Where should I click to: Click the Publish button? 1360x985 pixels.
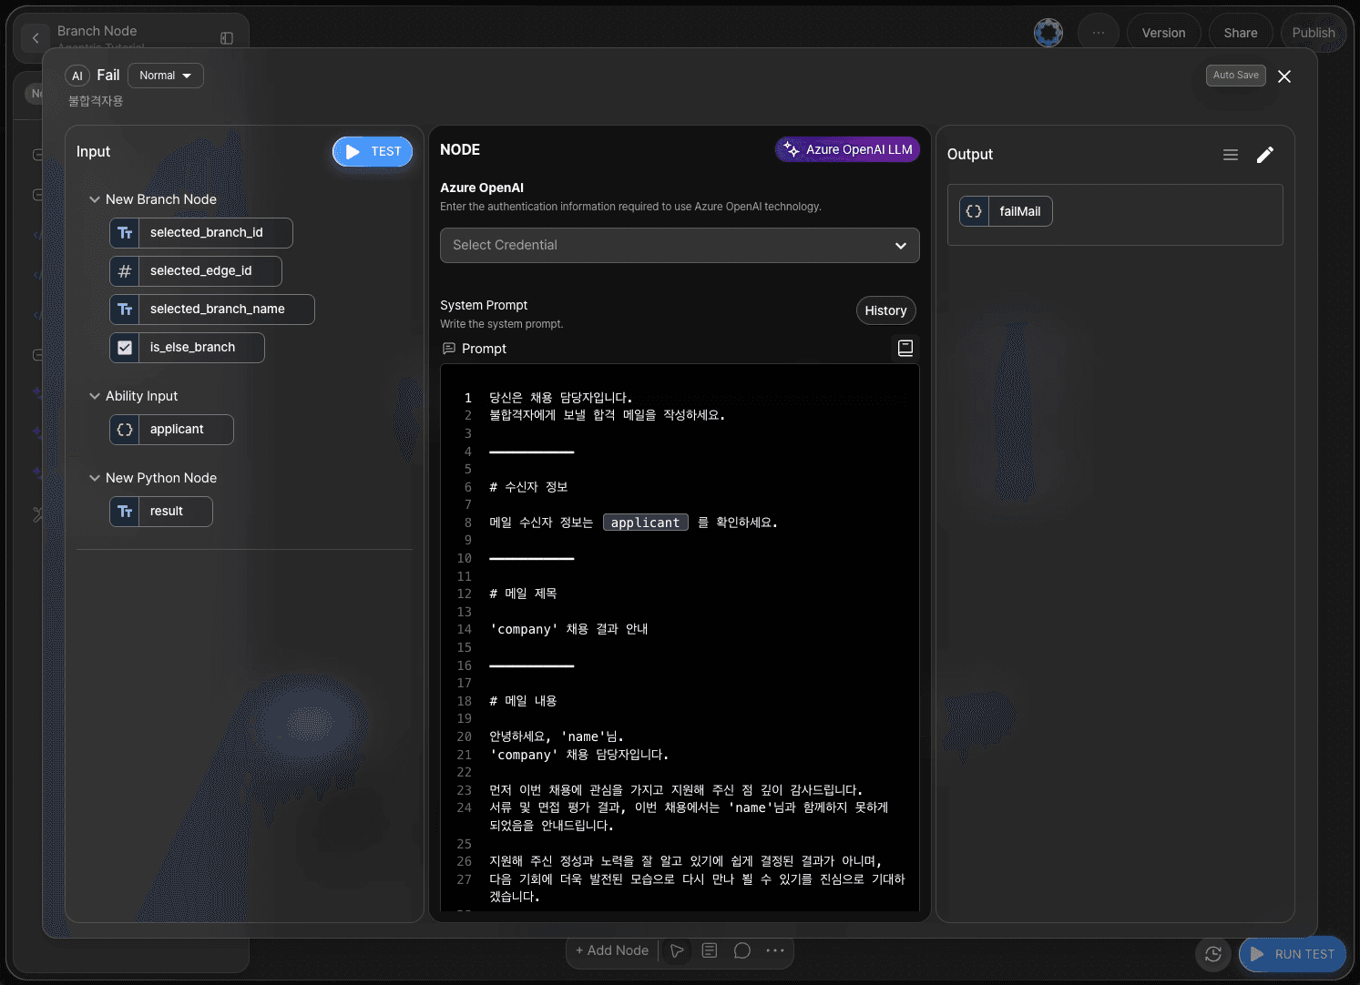pyautogui.click(x=1313, y=33)
